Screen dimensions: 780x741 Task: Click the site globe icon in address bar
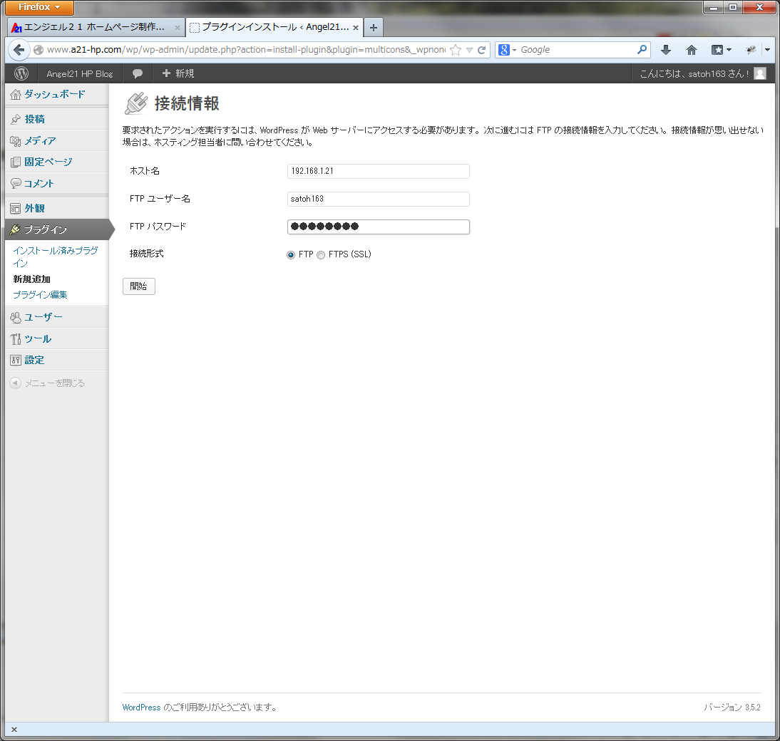(x=39, y=50)
